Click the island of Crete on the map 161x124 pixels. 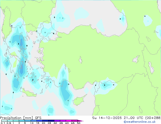click(x=28, y=93)
